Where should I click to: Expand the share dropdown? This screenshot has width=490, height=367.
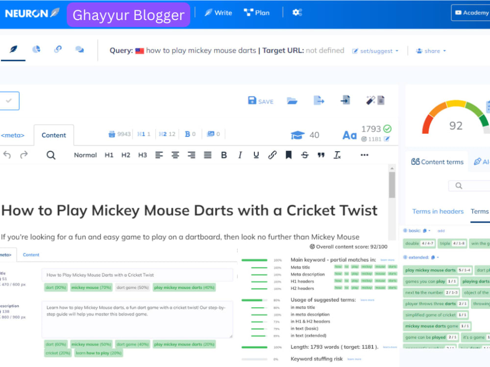tap(431, 51)
